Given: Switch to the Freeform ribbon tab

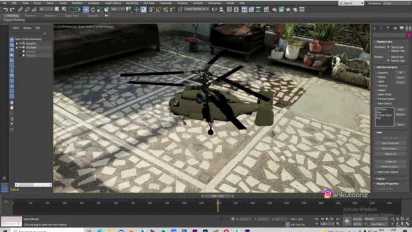Looking at the screenshot, I should pyautogui.click(x=30, y=15).
